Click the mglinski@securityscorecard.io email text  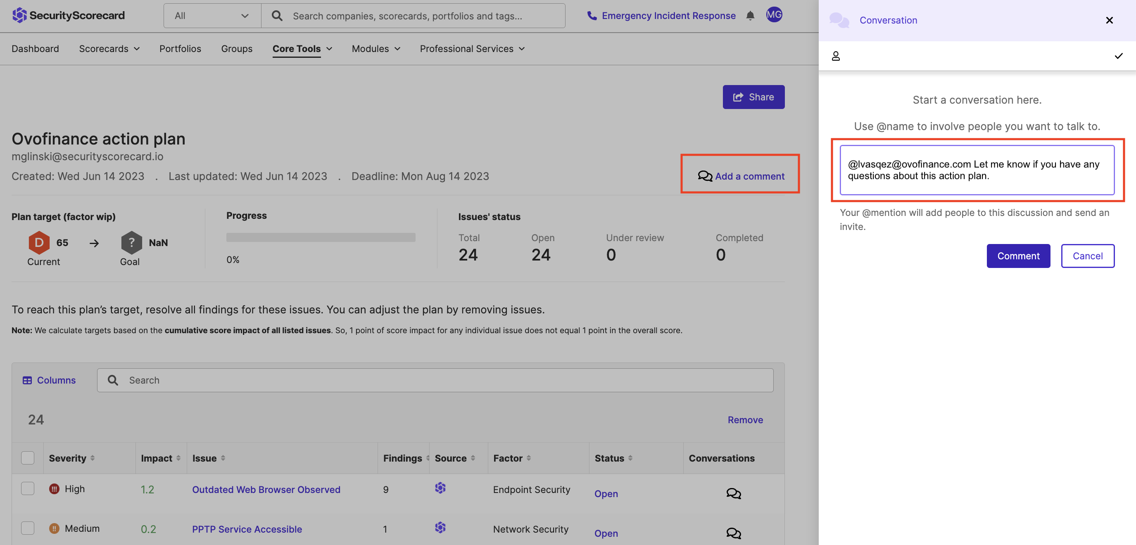tap(87, 156)
